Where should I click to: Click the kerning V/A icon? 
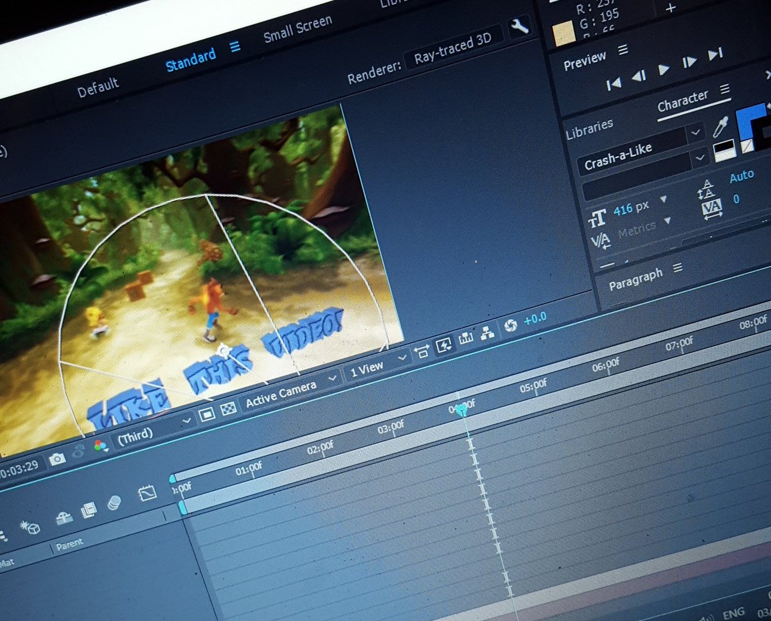click(600, 241)
